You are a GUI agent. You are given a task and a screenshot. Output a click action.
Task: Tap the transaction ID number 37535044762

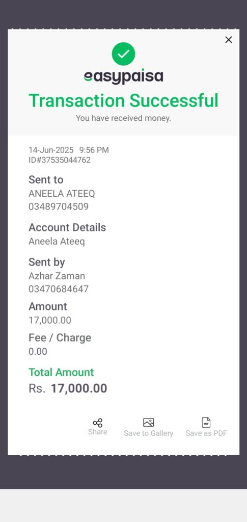(x=60, y=160)
